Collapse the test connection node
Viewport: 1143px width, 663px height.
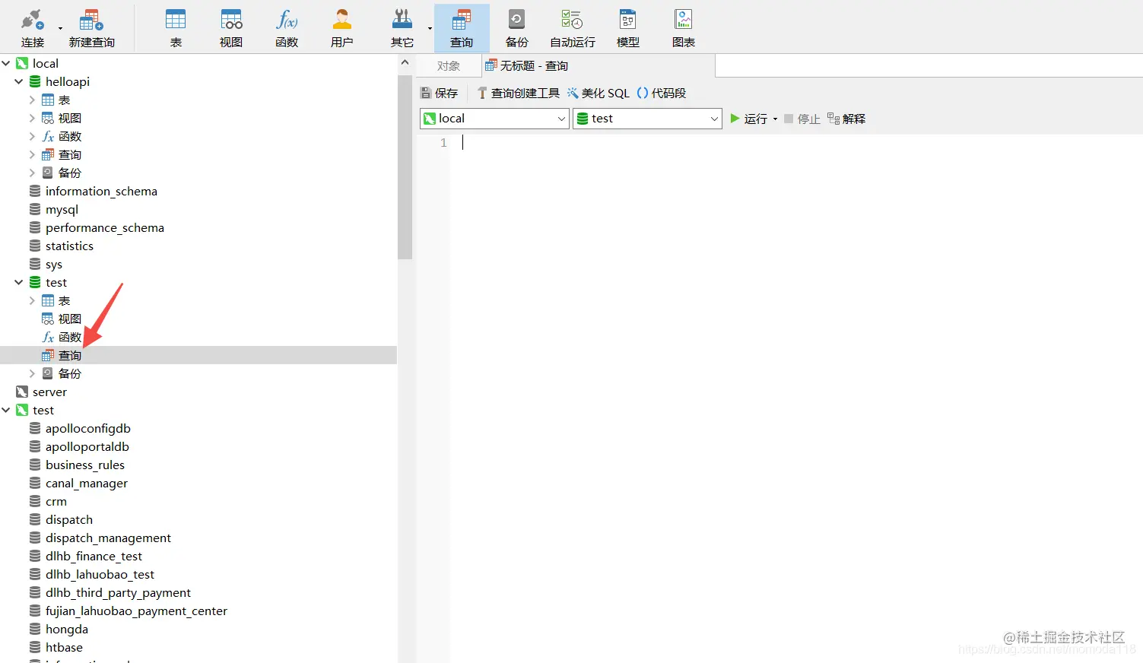coord(6,410)
